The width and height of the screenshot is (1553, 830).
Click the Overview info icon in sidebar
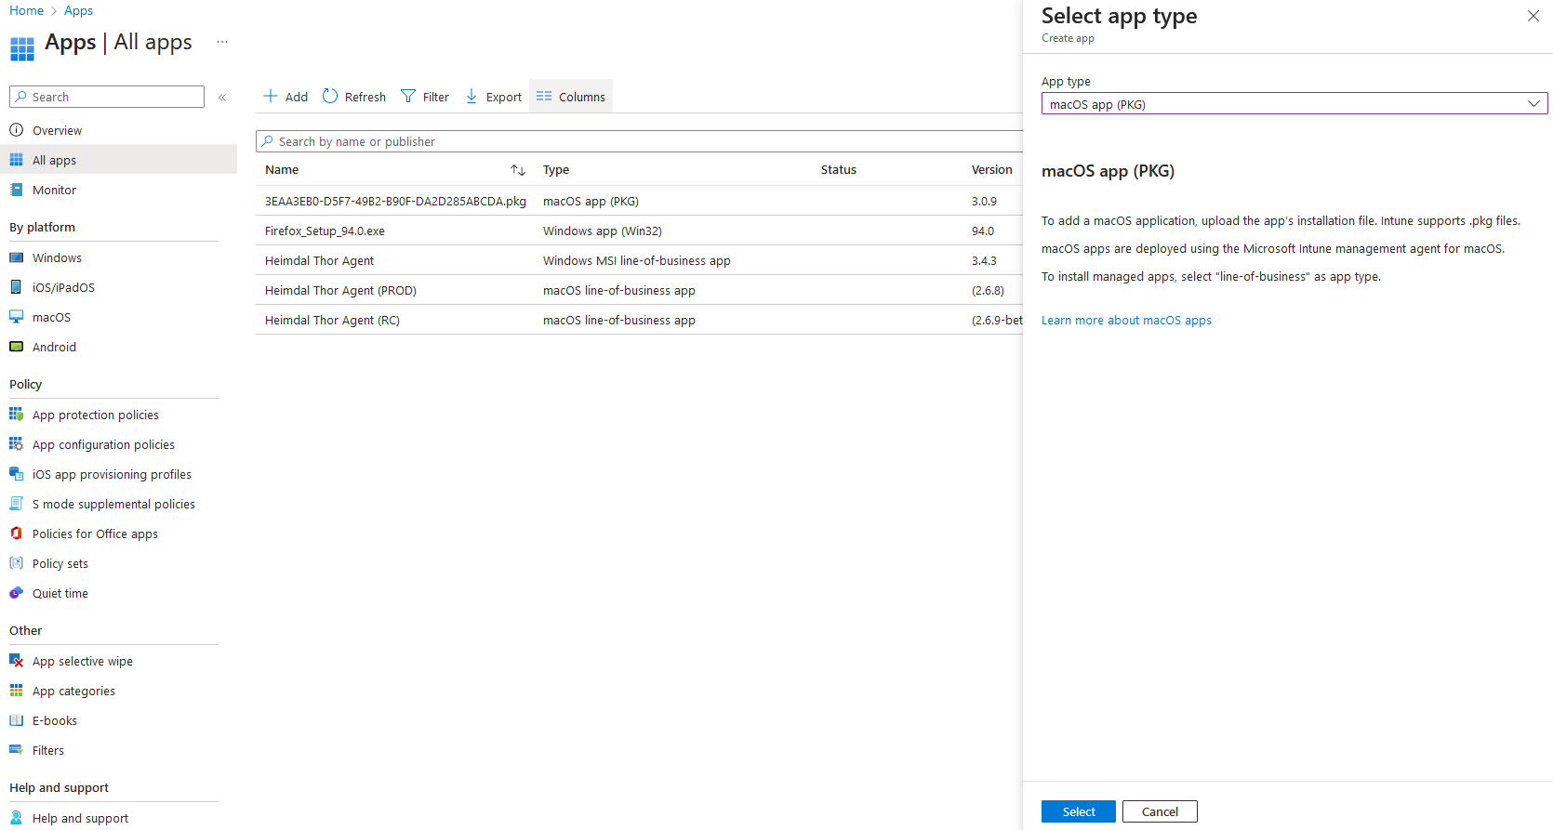[17, 130]
